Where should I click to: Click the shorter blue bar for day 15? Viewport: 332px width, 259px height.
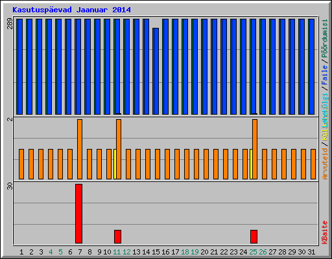156,71
